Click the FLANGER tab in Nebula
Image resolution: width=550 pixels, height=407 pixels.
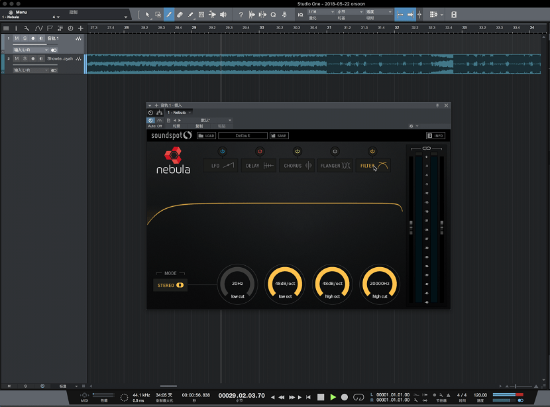click(x=334, y=165)
